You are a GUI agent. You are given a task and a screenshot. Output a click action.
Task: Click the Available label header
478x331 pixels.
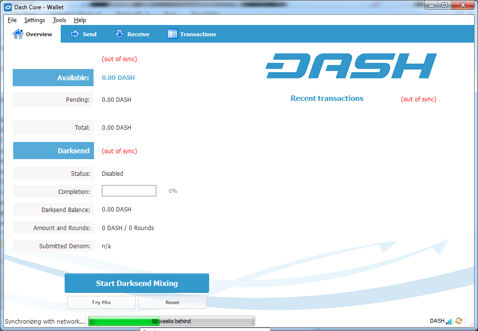click(x=53, y=78)
